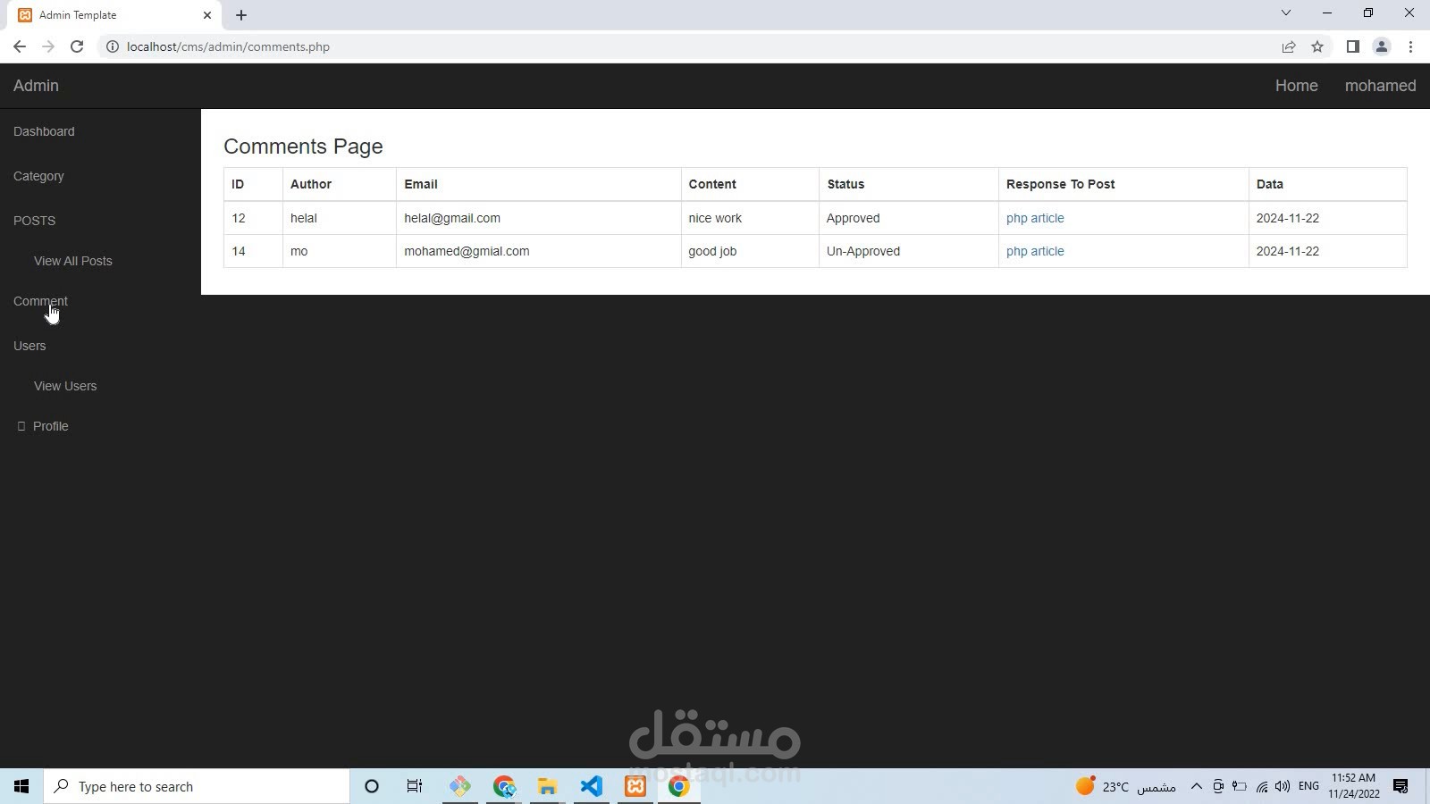Open Profile in the sidebar
The height and width of the screenshot is (804, 1430).
pos(51,426)
